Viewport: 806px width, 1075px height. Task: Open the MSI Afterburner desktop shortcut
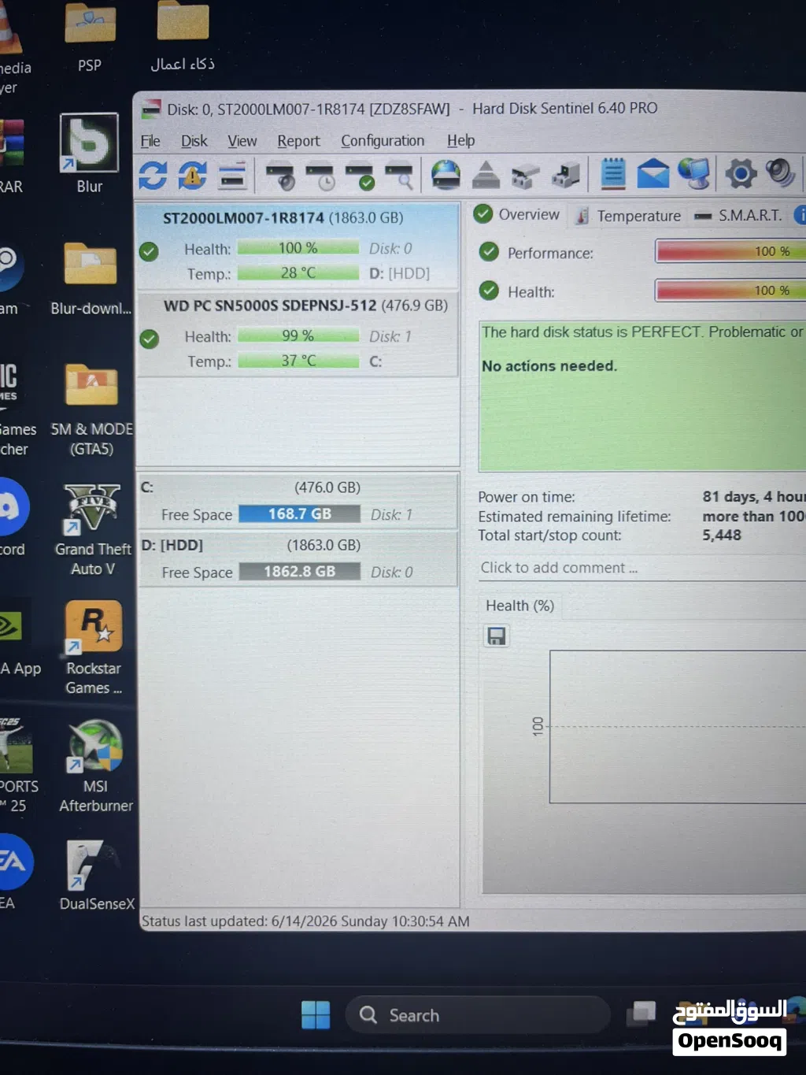pos(95,766)
